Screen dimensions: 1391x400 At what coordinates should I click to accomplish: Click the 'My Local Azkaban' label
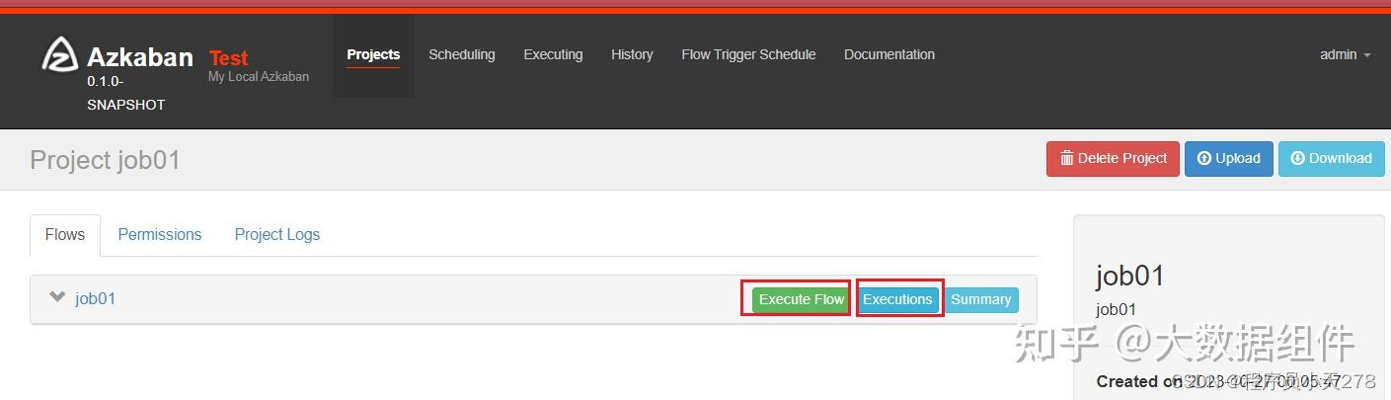click(x=258, y=77)
